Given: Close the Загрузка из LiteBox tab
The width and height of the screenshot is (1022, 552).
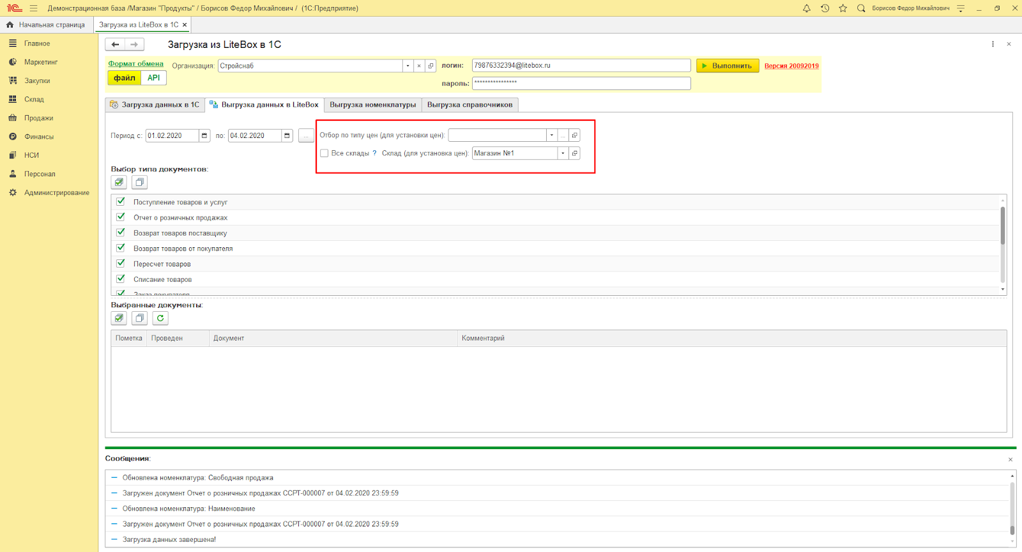Looking at the screenshot, I should (185, 25).
